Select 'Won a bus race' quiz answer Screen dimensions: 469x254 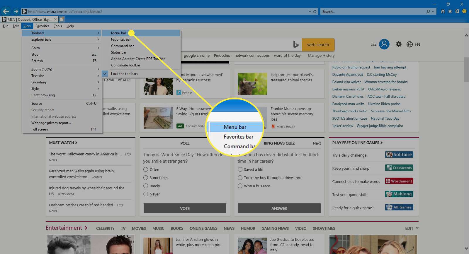coord(240,186)
